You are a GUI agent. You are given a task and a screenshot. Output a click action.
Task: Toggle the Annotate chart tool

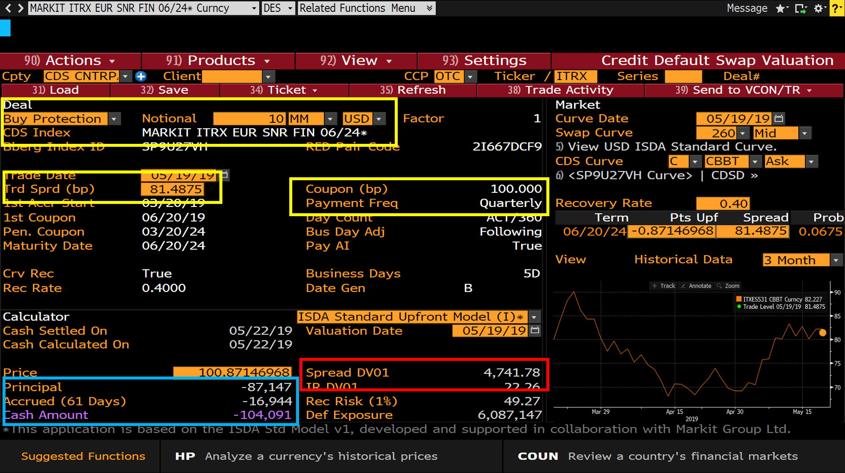click(x=696, y=286)
